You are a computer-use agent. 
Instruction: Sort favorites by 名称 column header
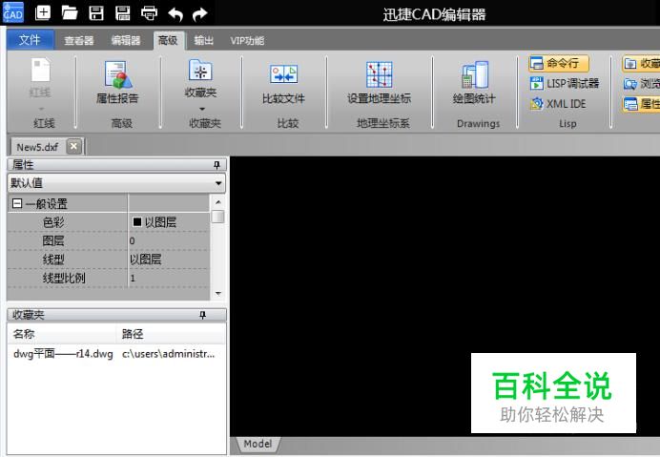pyautogui.click(x=62, y=334)
